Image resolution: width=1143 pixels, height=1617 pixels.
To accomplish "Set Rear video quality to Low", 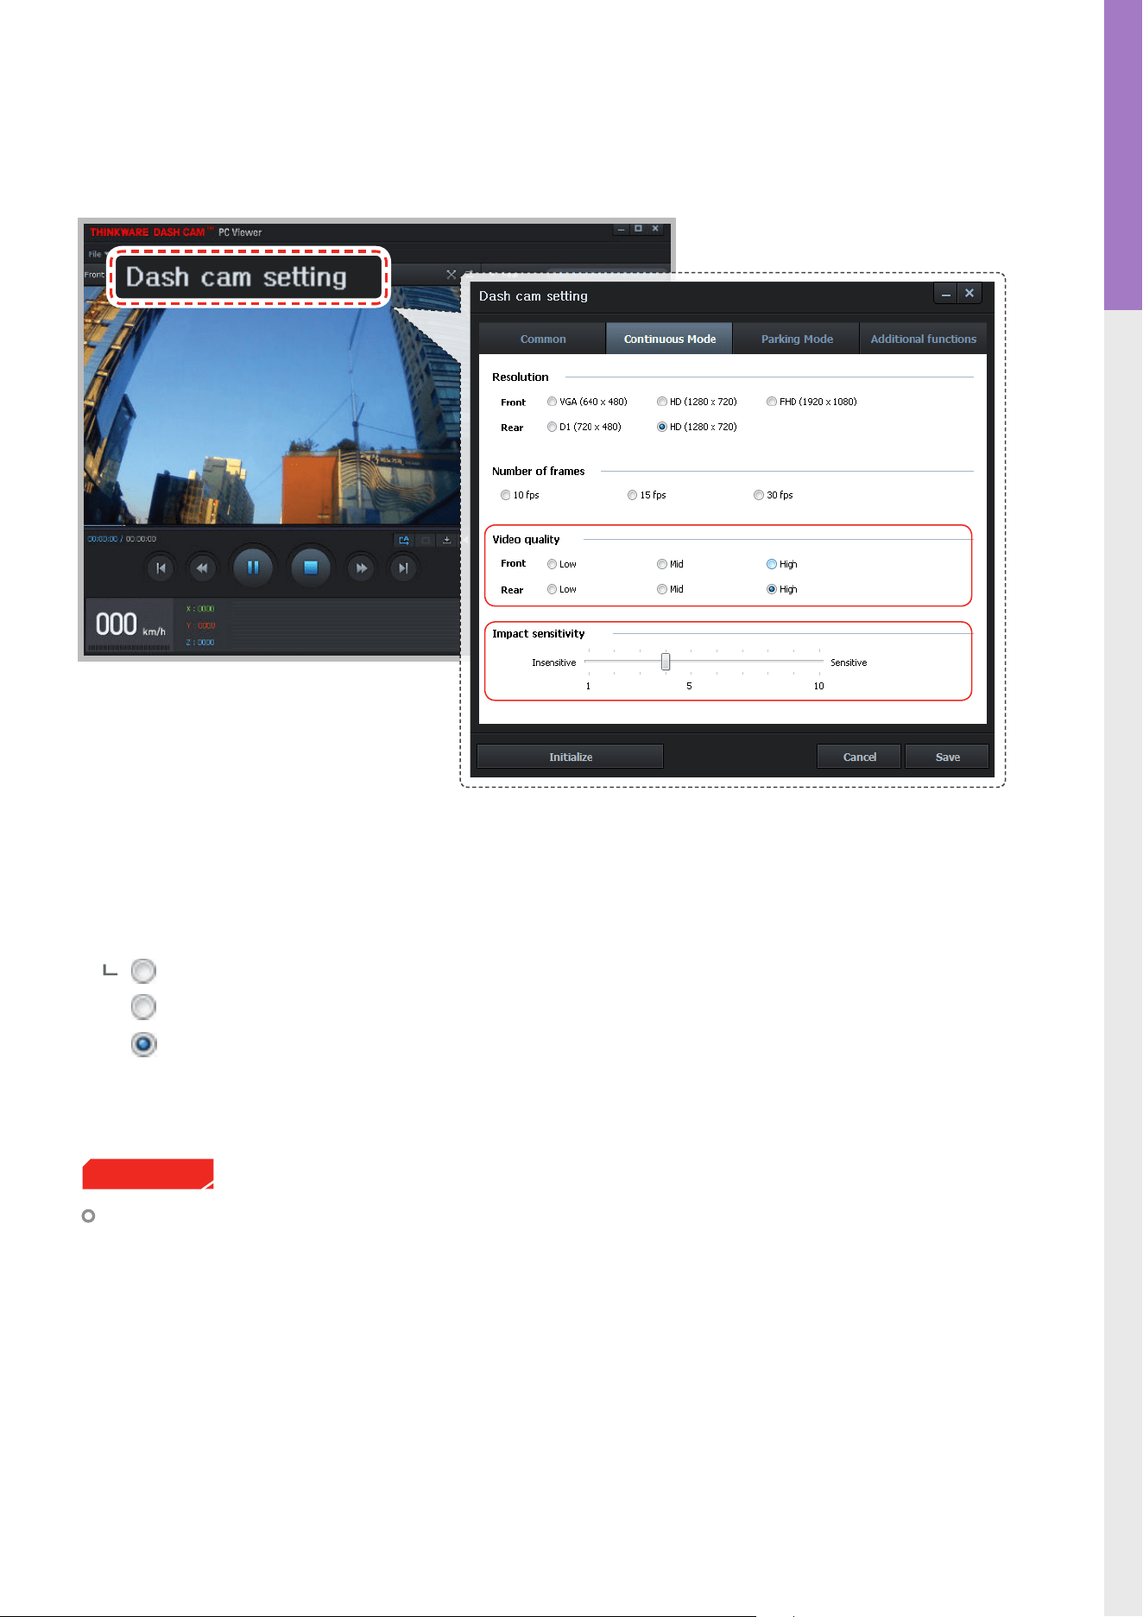I will click(x=552, y=589).
